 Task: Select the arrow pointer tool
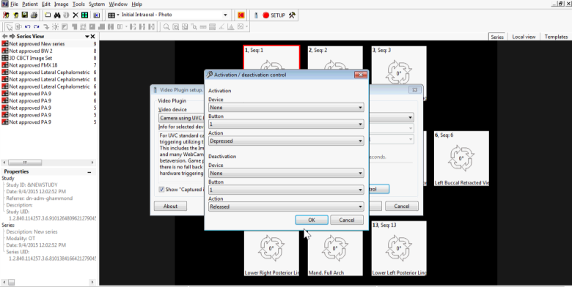pyautogui.click(x=10, y=26)
